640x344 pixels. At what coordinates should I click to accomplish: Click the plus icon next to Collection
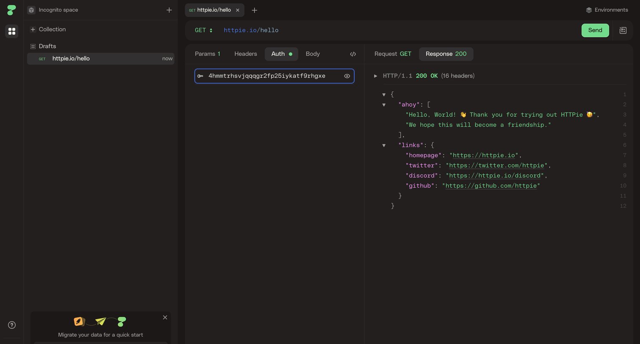pyautogui.click(x=33, y=29)
